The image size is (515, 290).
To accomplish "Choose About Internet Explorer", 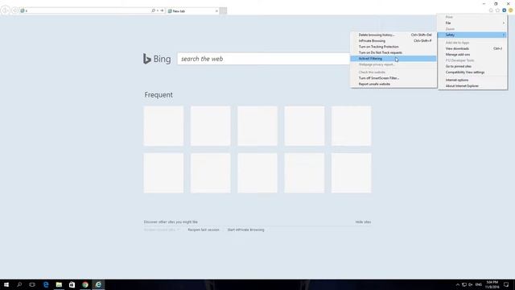I will click(472, 86).
